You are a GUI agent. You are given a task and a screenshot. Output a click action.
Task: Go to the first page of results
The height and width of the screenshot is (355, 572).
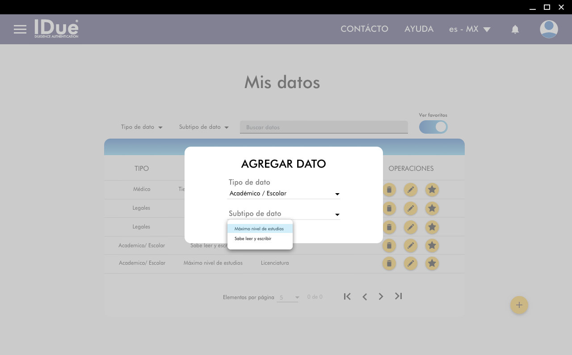click(x=347, y=296)
